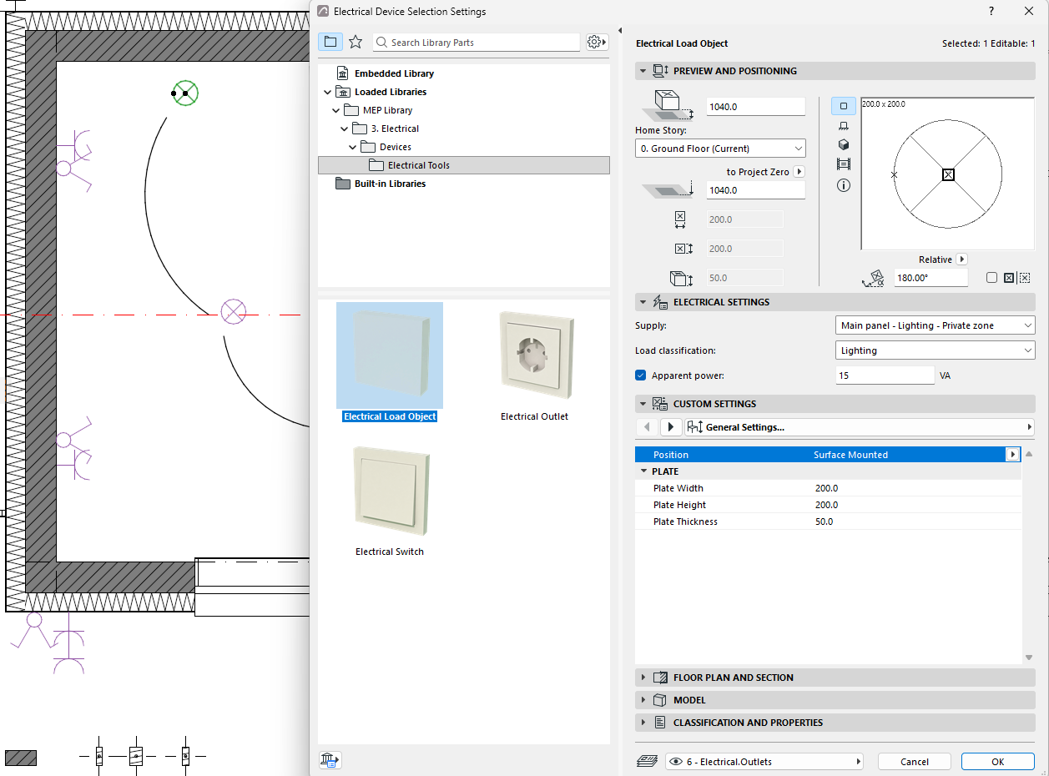Click the Cancel button
Screen dimensions: 1049x776
[x=915, y=762]
